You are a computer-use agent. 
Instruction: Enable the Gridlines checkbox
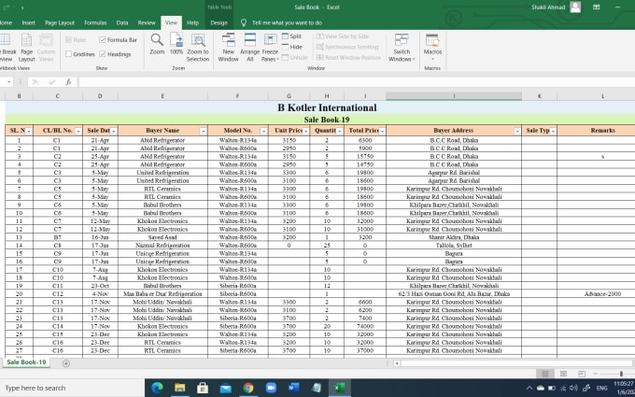(x=68, y=54)
